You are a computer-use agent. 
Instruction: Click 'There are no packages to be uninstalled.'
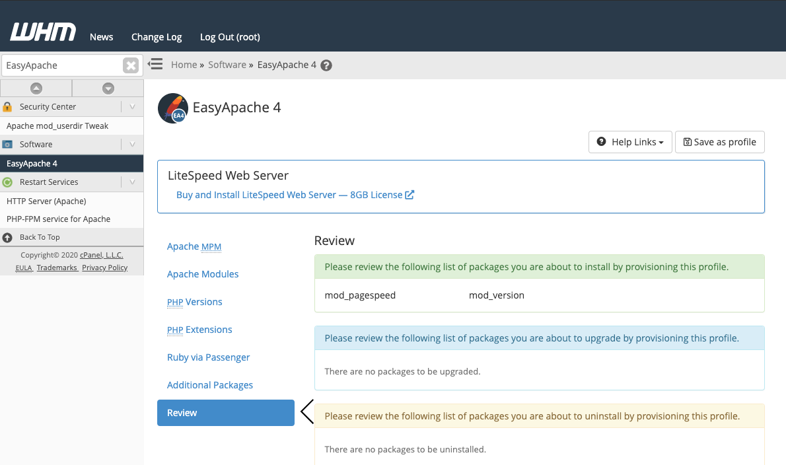405,449
